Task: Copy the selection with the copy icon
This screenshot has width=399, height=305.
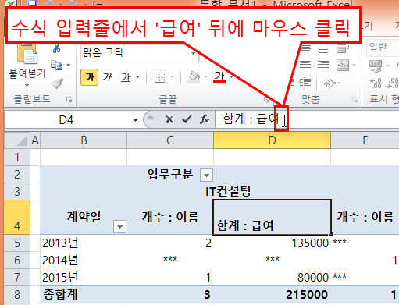Action: pyautogui.click(x=56, y=65)
